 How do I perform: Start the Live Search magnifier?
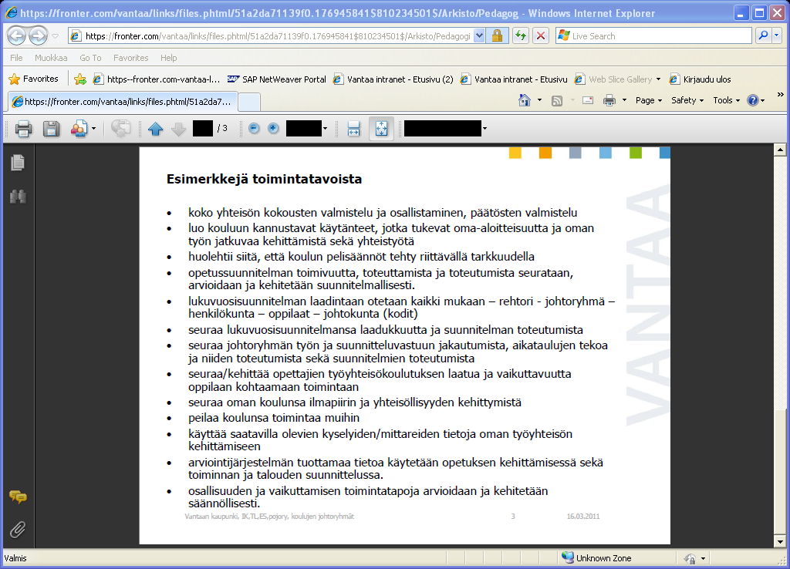(x=763, y=35)
